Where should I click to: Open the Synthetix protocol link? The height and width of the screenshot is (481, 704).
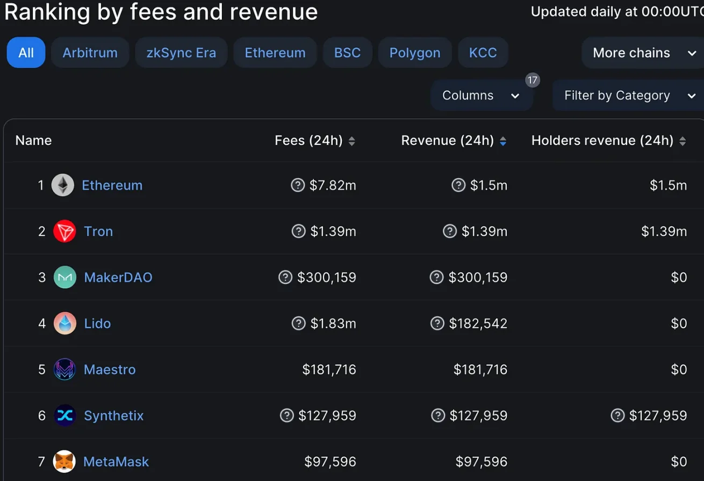pos(113,416)
